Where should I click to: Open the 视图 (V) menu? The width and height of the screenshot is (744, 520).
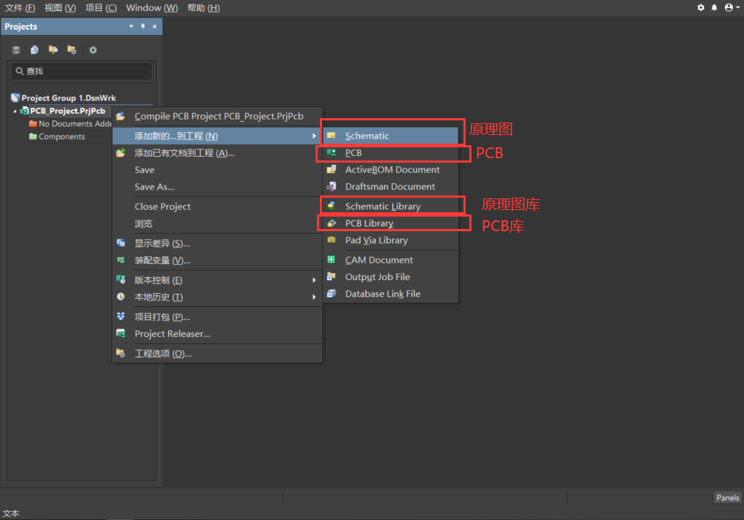60,7
